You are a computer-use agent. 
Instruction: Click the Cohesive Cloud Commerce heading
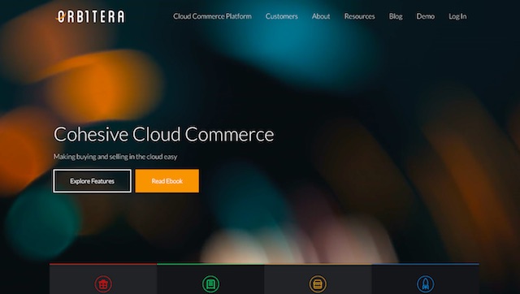pos(164,134)
